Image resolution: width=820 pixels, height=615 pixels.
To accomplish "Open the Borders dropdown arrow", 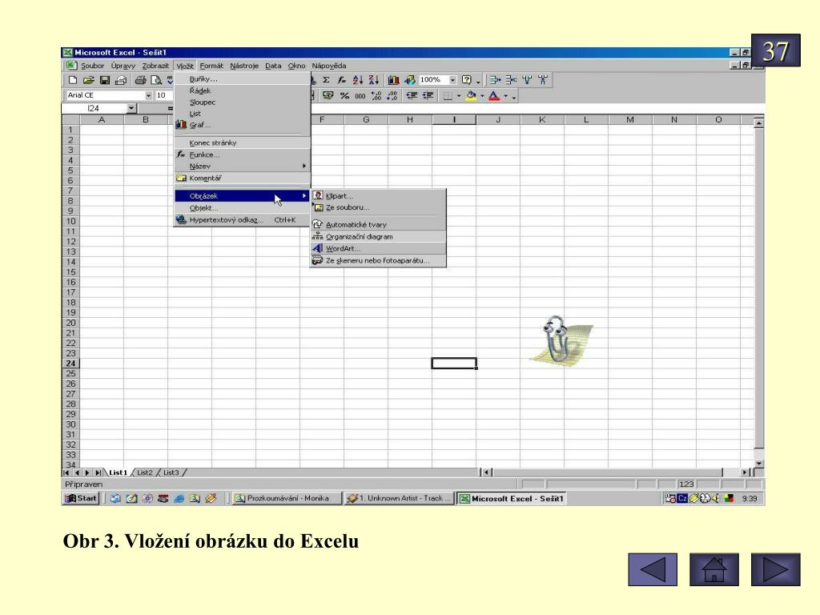I will coord(459,96).
